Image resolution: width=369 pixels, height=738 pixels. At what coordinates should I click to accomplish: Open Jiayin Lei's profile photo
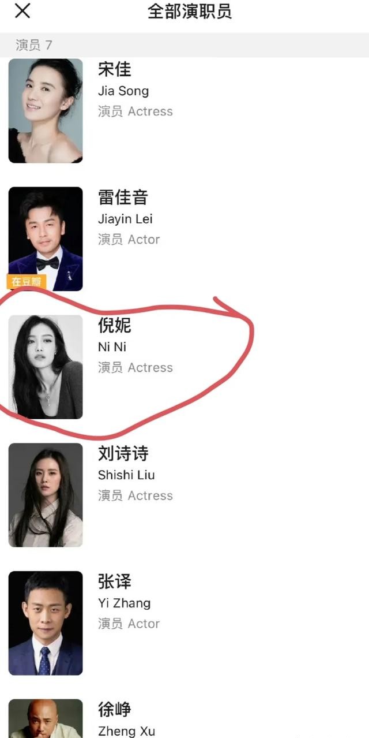[46, 238]
